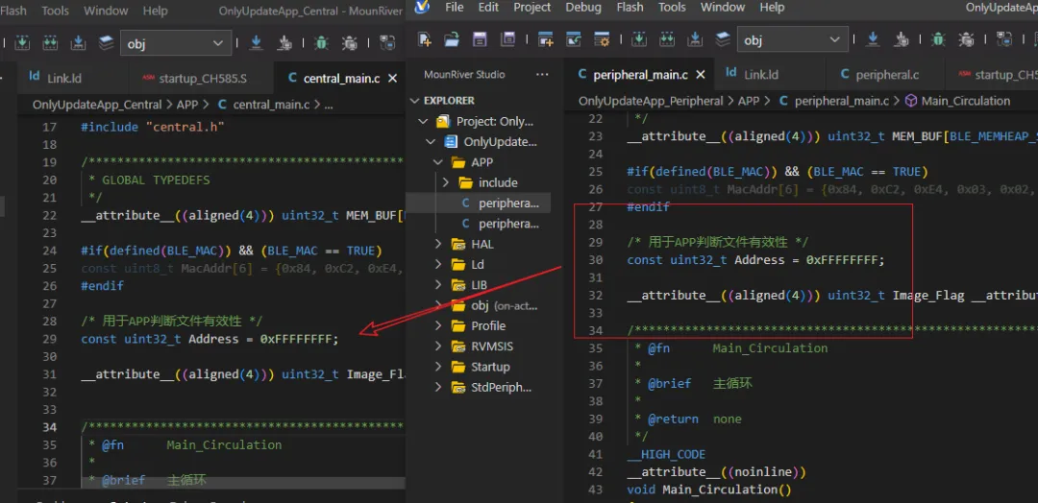
Task: Open the File menu in Peripheral window
Action: [454, 8]
